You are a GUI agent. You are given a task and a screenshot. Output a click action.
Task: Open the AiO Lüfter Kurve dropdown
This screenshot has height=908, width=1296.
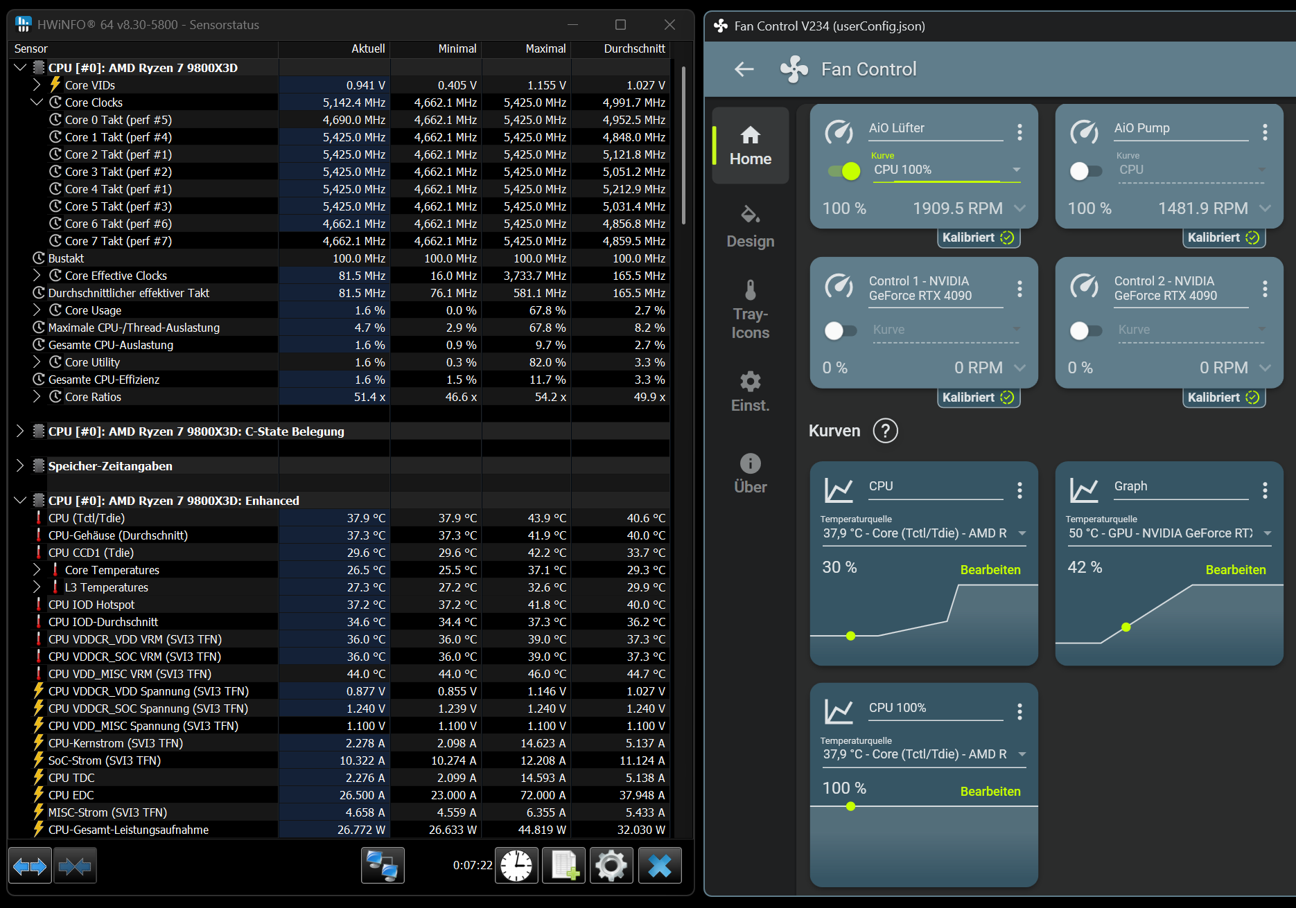pos(947,170)
